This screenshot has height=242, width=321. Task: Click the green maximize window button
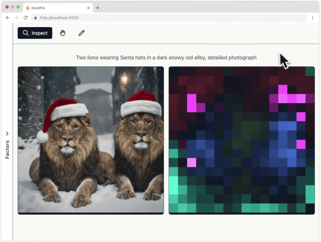point(18,7)
